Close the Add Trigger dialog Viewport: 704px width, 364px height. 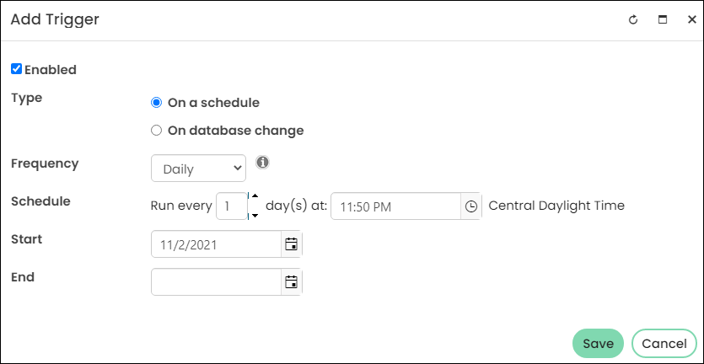click(x=692, y=19)
